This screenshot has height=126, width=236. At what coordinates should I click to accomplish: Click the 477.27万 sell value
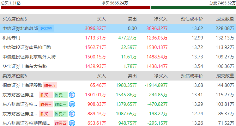pyautogui.click(x=128, y=38)
